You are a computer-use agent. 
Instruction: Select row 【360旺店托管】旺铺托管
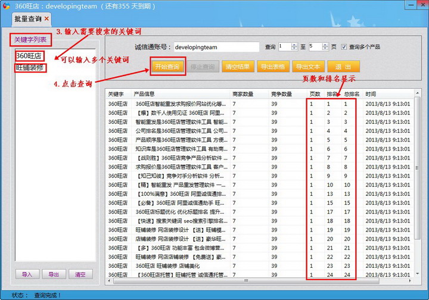pyautogui.click(x=260, y=275)
